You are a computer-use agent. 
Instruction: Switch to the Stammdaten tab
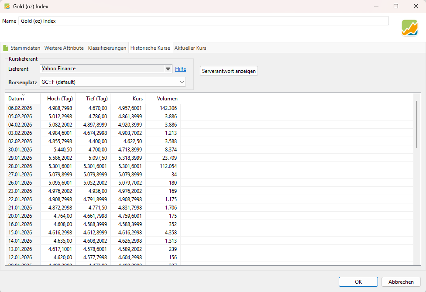pos(25,48)
